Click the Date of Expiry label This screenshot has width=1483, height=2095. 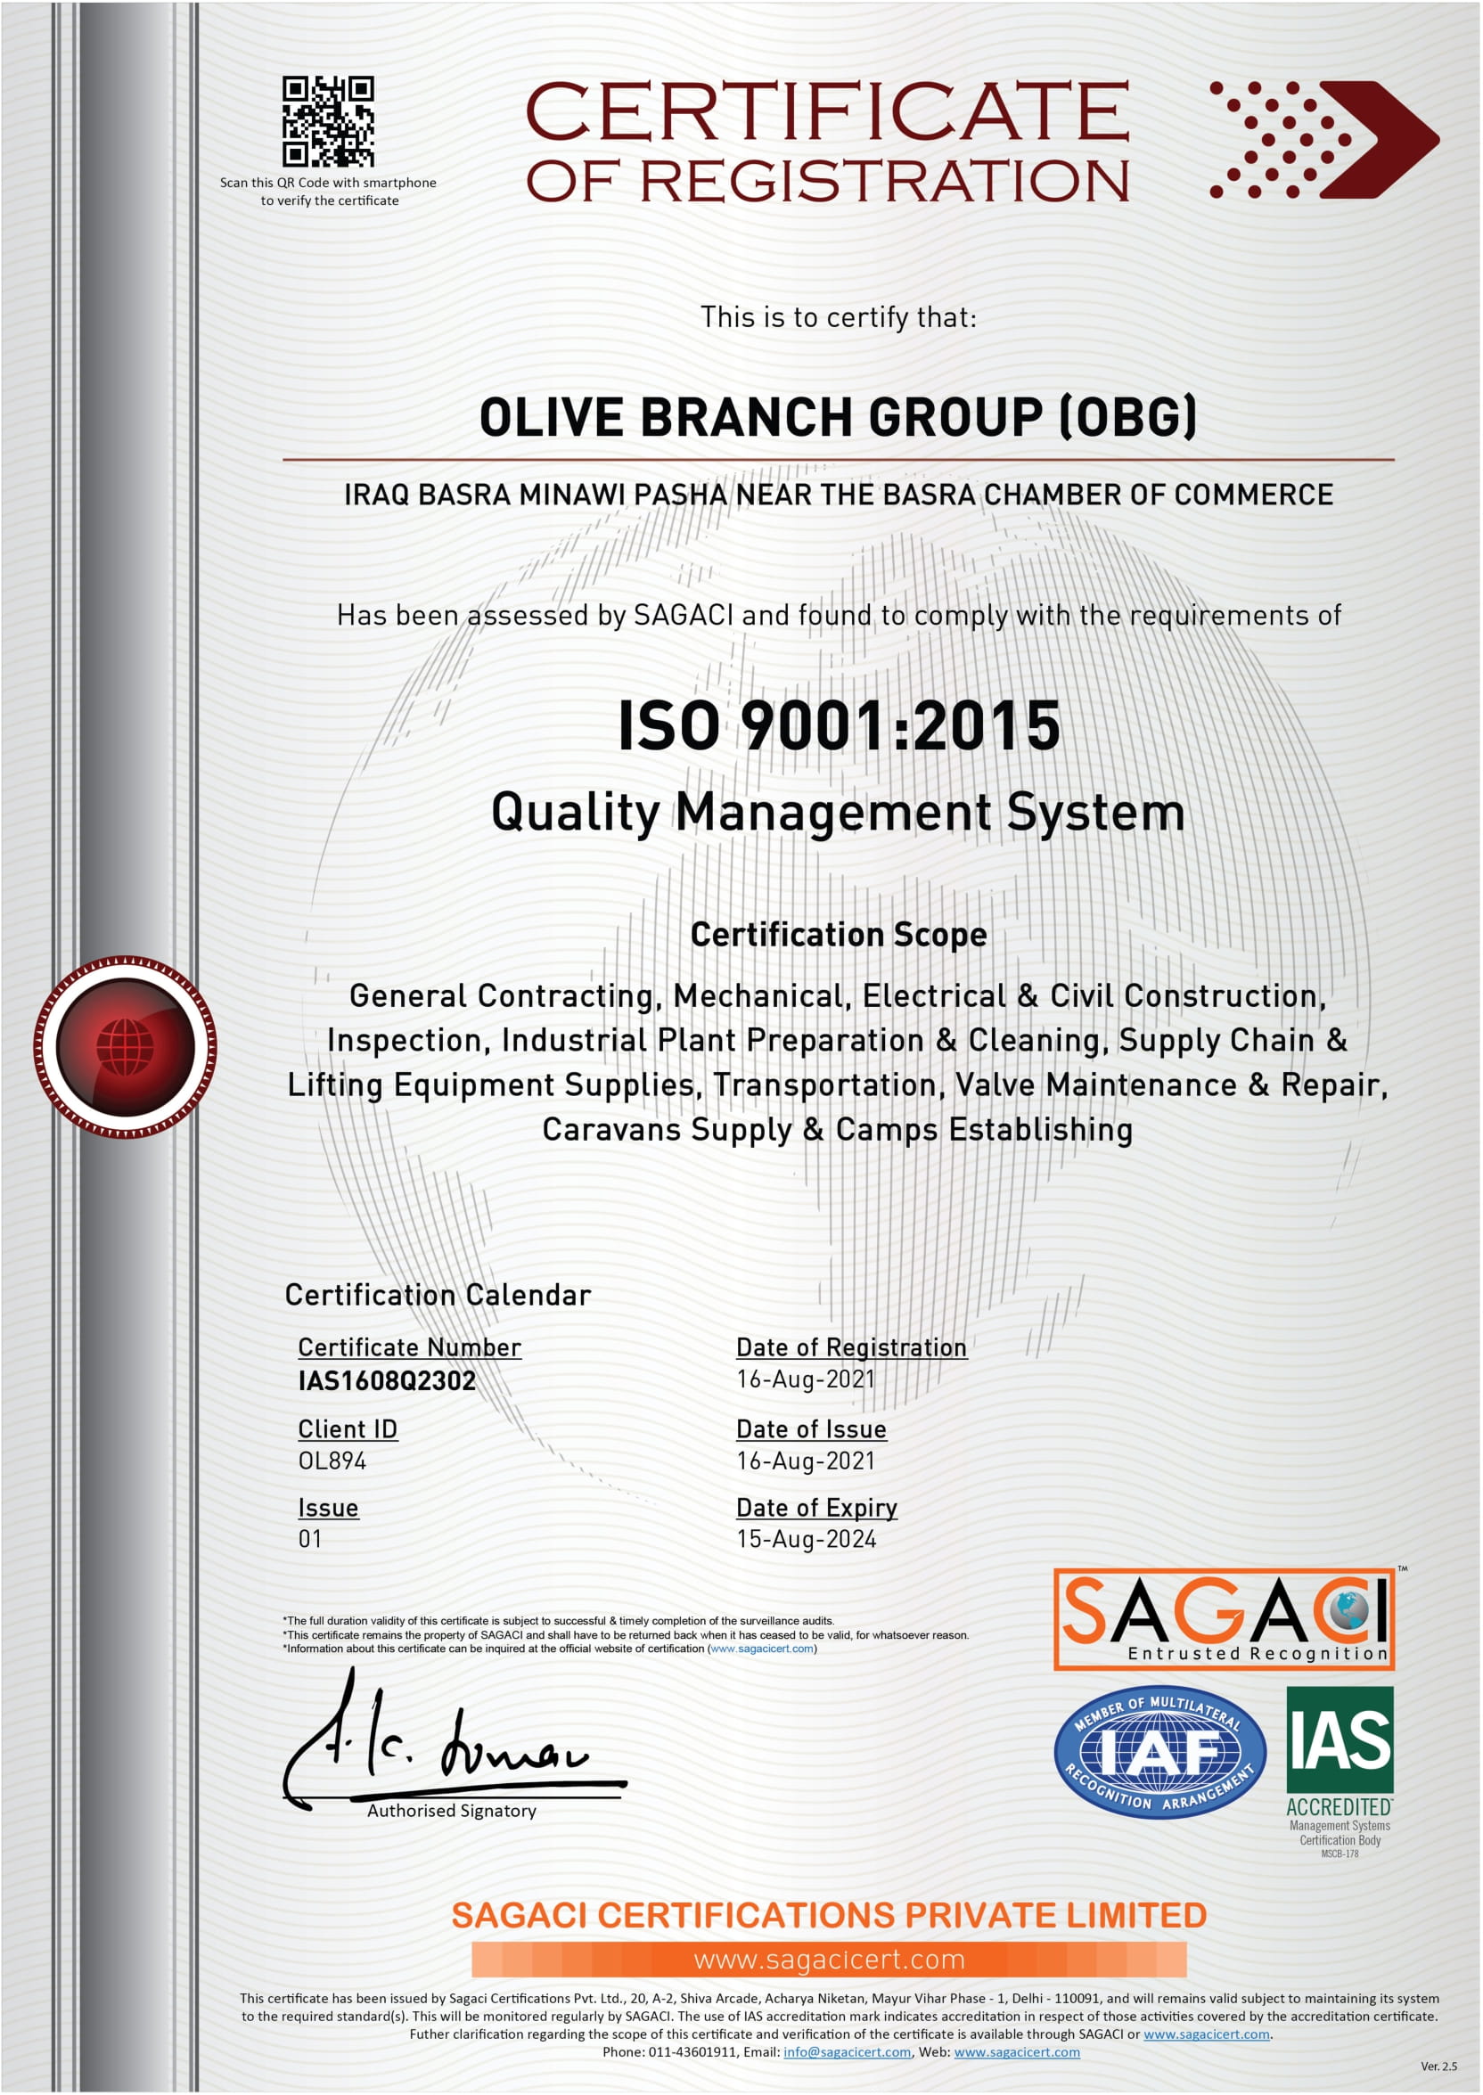(816, 1507)
